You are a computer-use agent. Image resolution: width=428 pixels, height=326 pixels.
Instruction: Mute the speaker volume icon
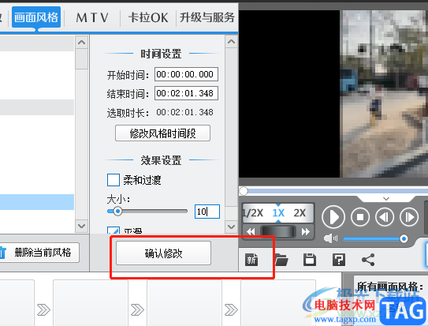tap(330, 238)
